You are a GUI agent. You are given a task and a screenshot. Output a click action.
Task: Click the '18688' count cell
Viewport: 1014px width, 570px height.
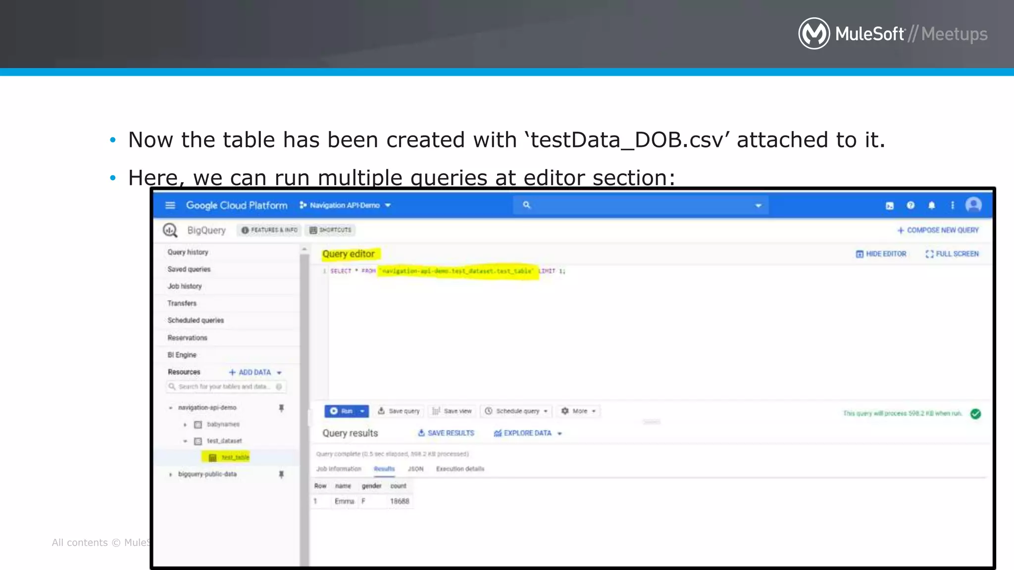pyautogui.click(x=400, y=502)
